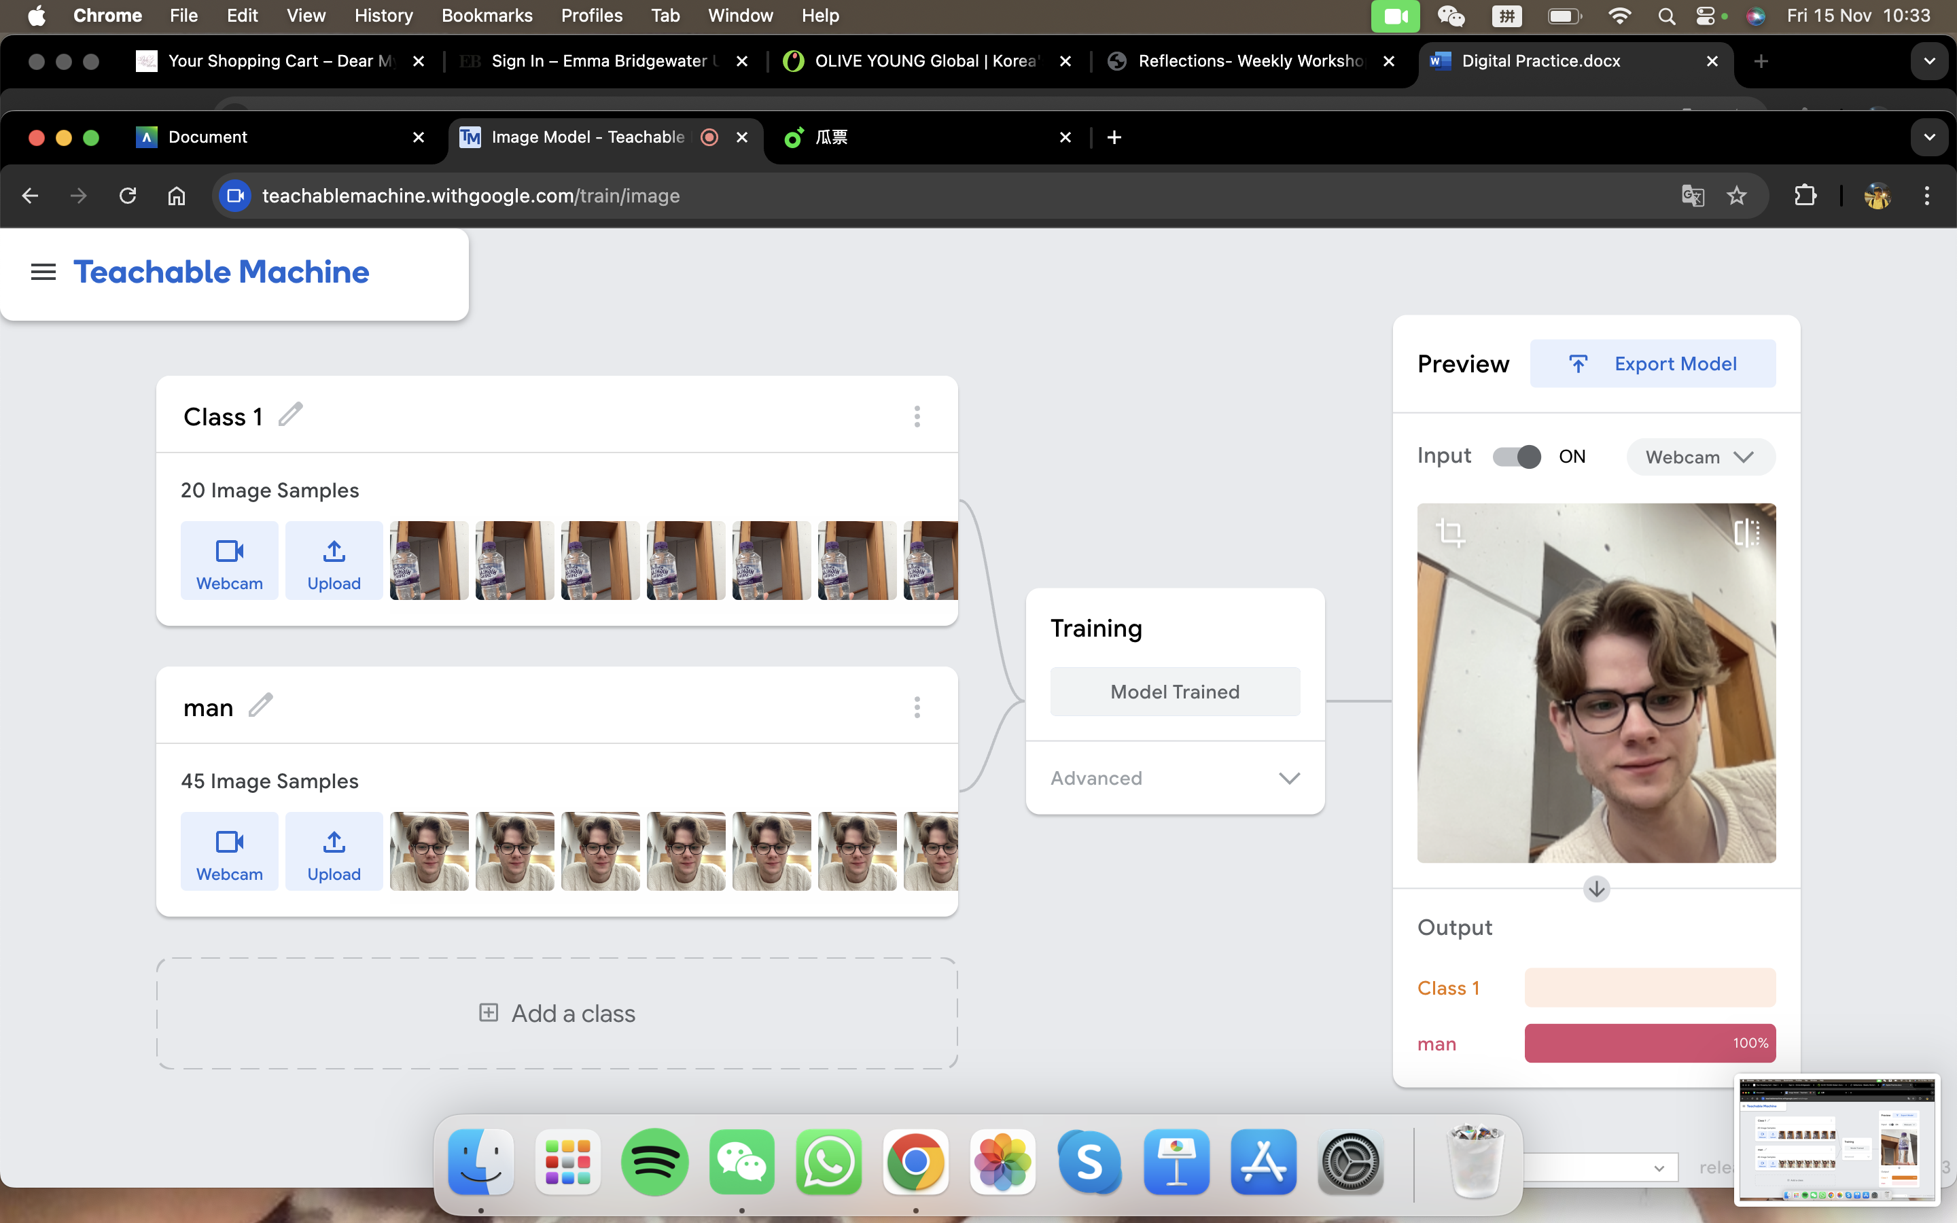Click the Webcam button in Class 1
The width and height of the screenshot is (1957, 1223).
tap(229, 561)
